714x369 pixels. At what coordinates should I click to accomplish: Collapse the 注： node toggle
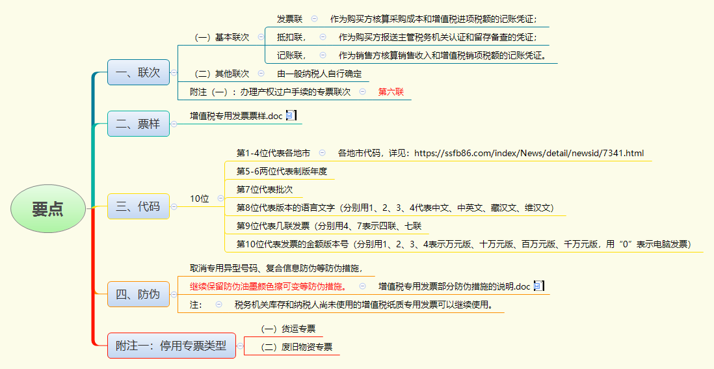219,305
